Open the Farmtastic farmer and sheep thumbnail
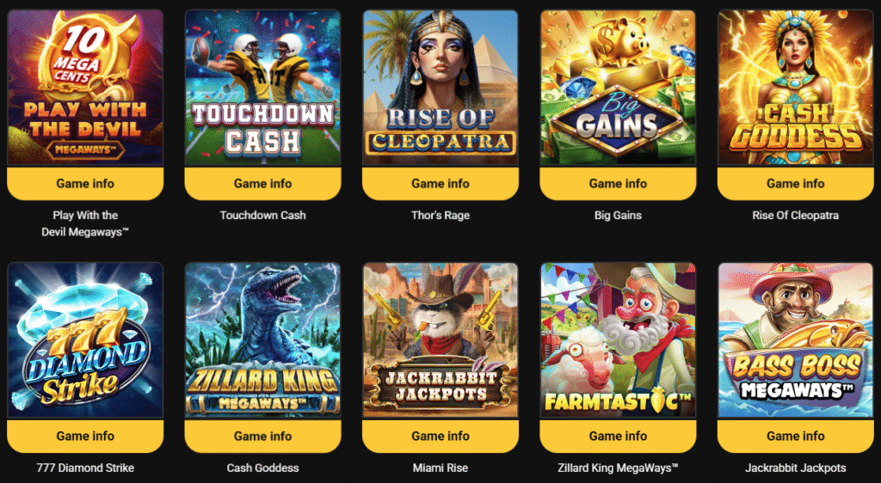 point(618,340)
